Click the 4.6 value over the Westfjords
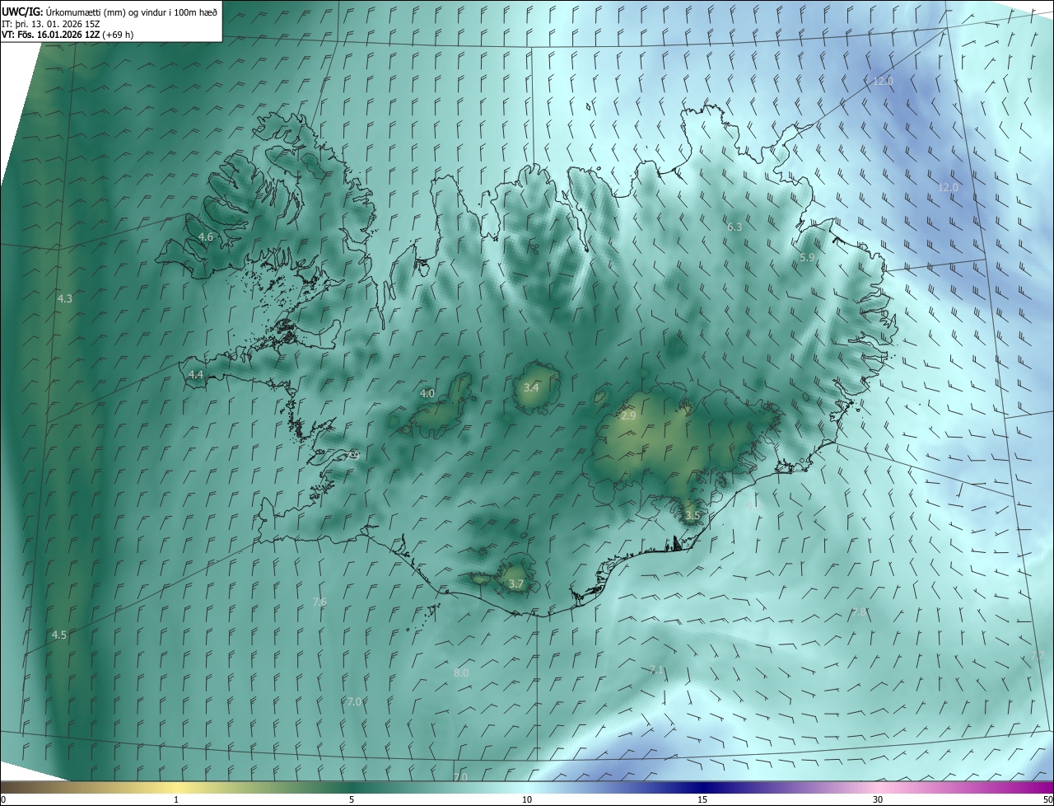1054x806 pixels. 206,237
